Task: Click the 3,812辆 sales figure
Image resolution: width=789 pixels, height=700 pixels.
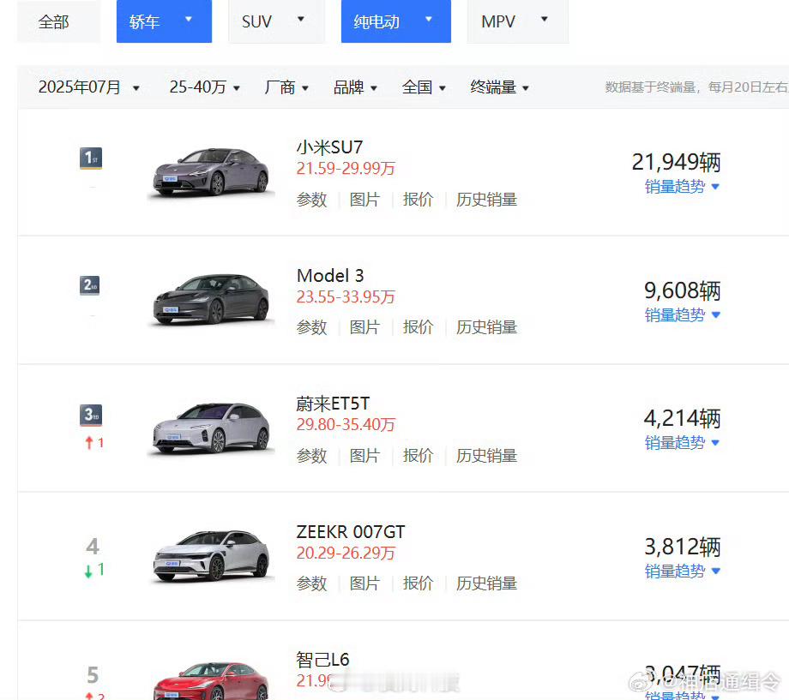Action: click(x=683, y=547)
